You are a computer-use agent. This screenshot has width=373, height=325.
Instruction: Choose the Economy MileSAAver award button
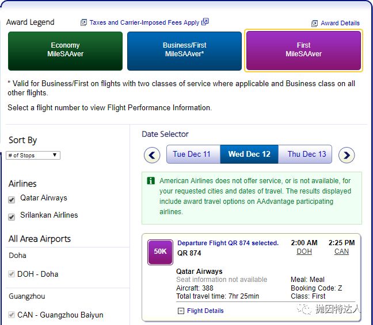click(x=65, y=51)
